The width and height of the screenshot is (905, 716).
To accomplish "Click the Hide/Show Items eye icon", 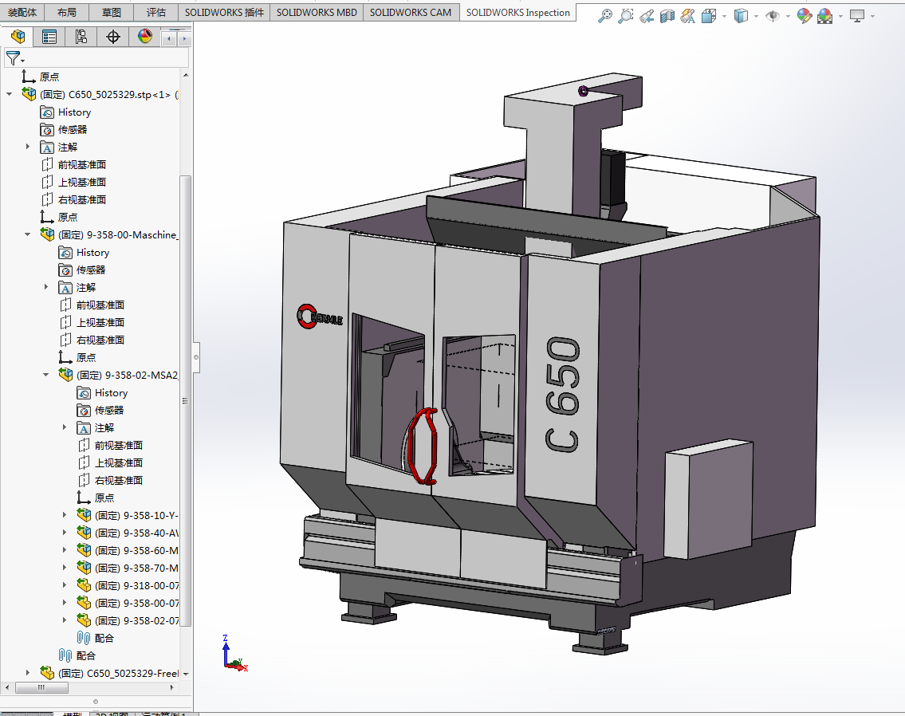I will tap(773, 16).
